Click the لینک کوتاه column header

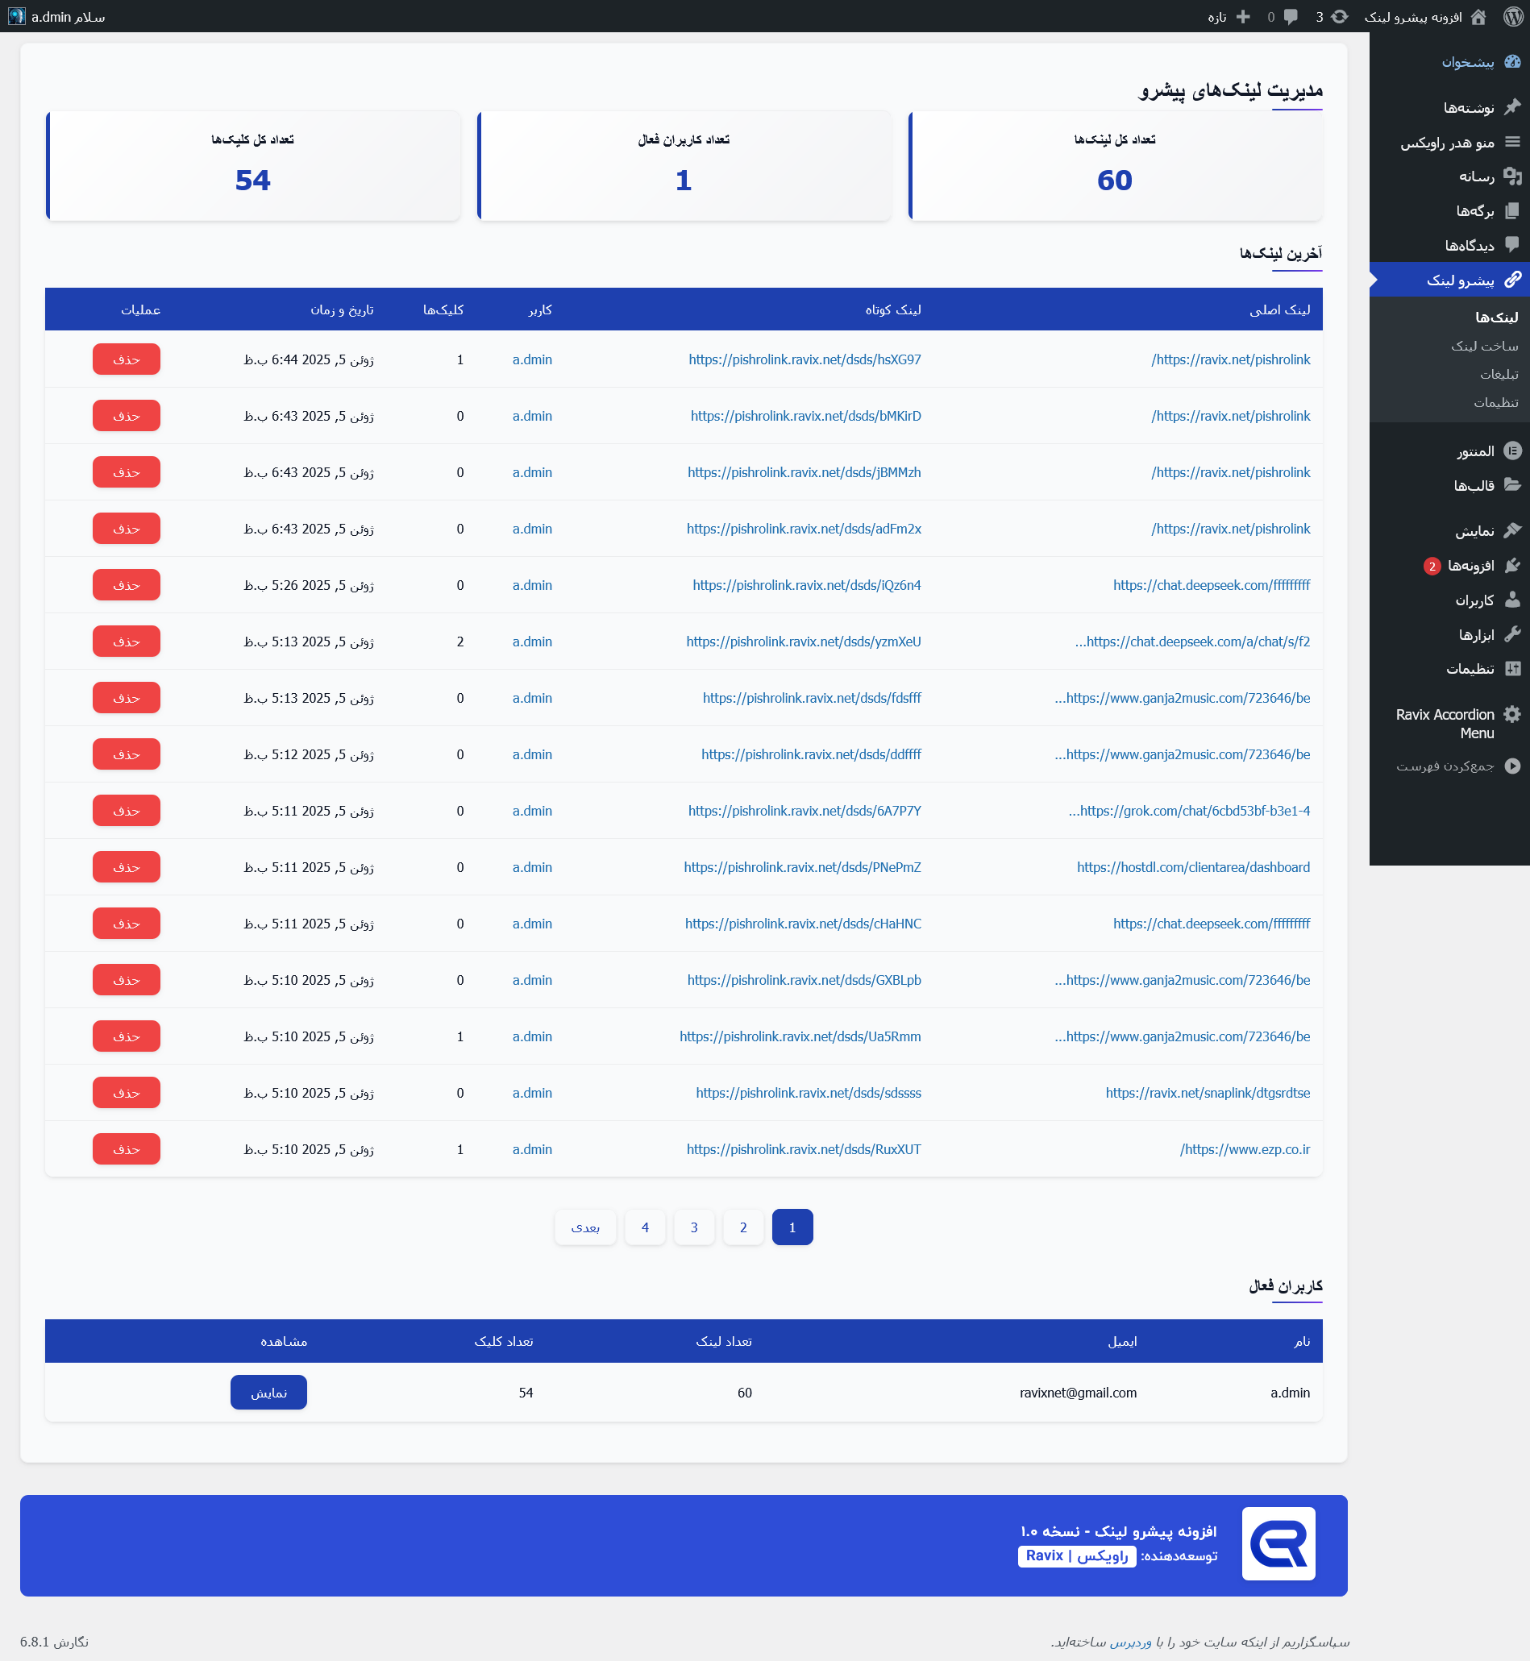pos(892,309)
